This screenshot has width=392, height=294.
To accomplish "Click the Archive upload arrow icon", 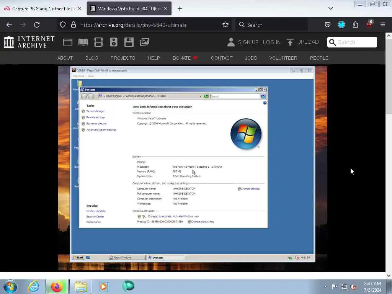I will click(290, 42).
